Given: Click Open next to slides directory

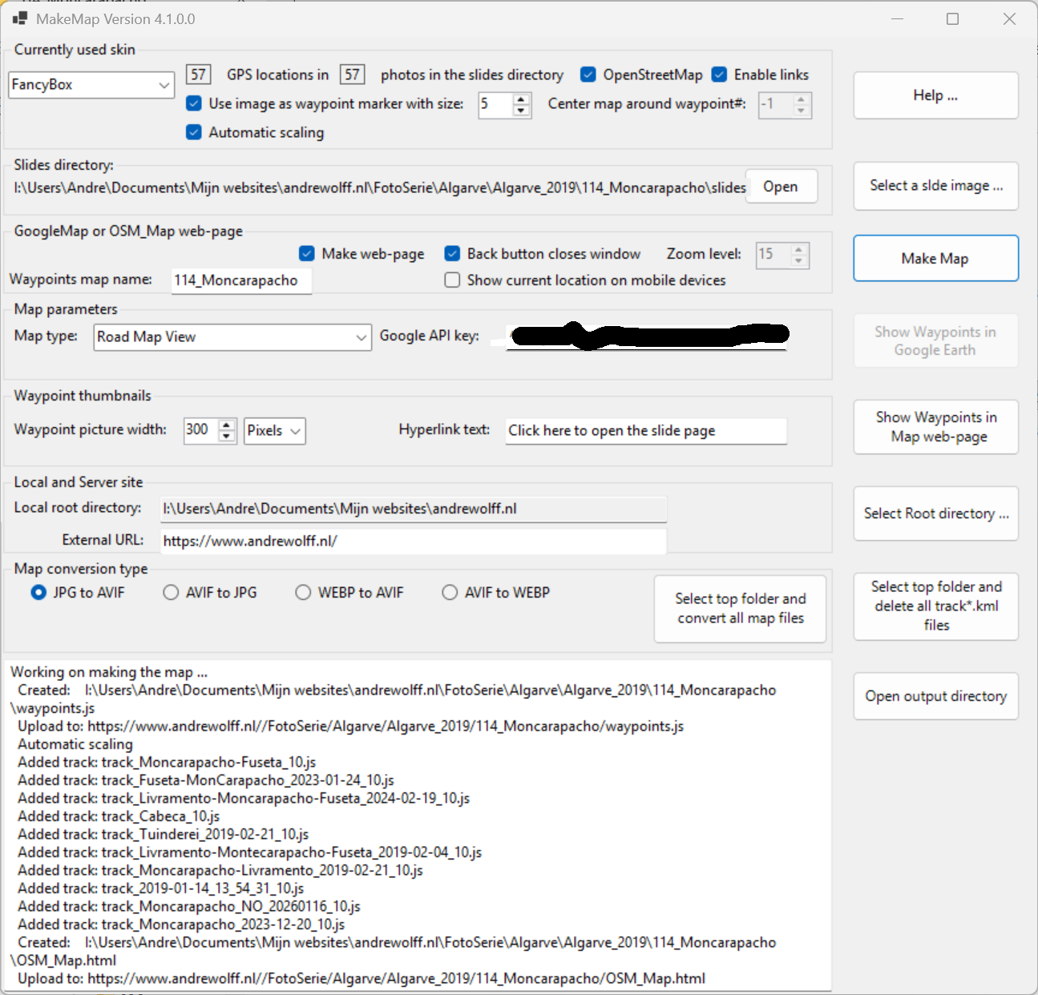Looking at the screenshot, I should click(x=781, y=187).
